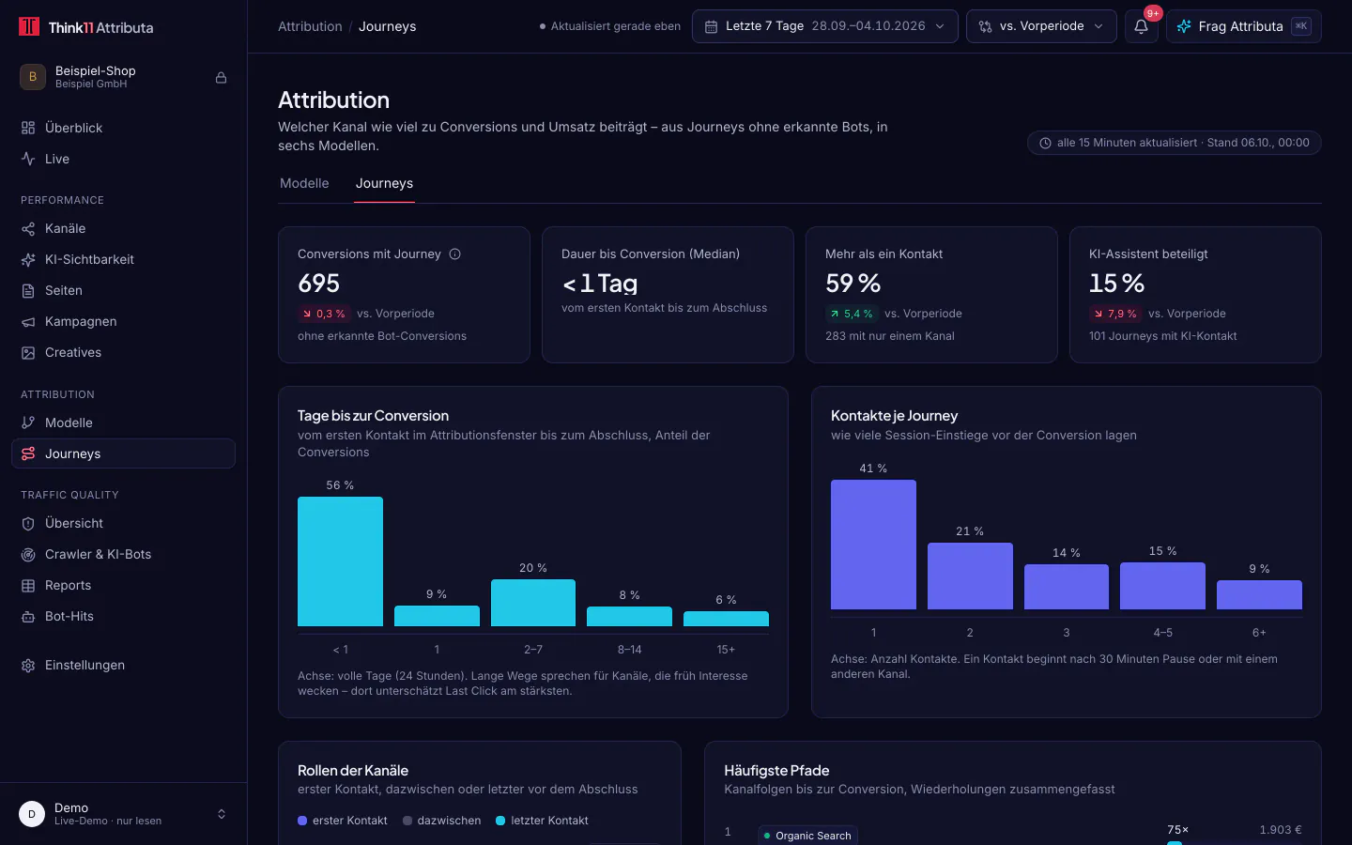This screenshot has width=1352, height=845.
Task: Toggle the dazwischen legend entry
Action: point(441,821)
